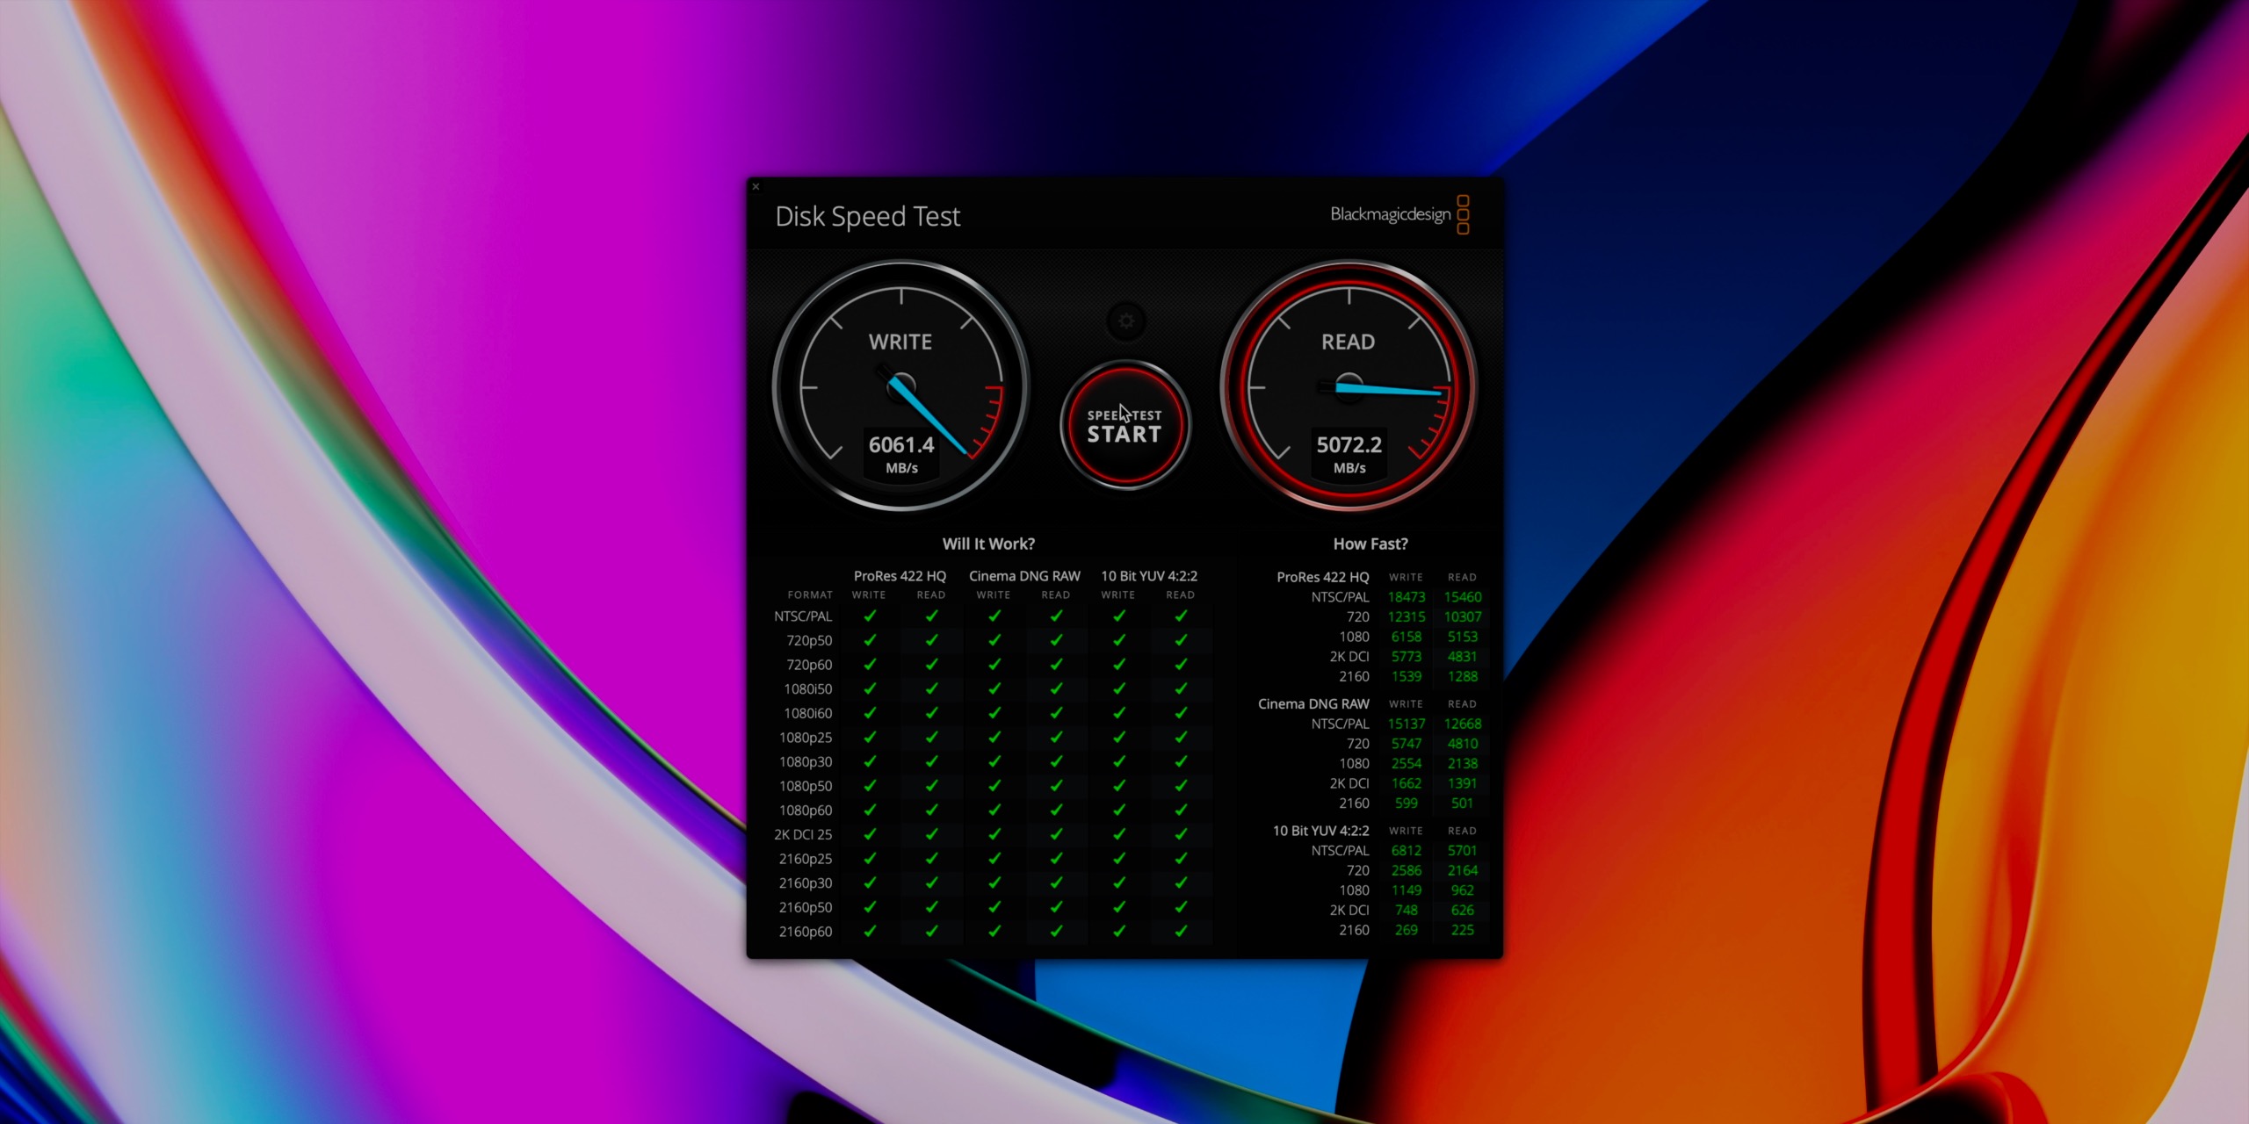Click the Disk Speed Test title text
2249x1124 pixels.
pos(867,216)
